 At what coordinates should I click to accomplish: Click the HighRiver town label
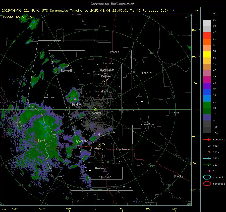[104, 177]
